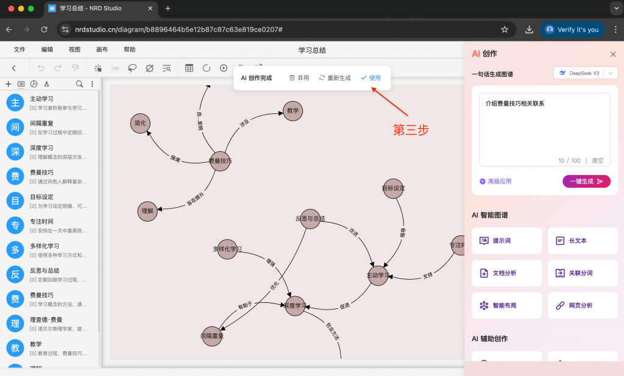This screenshot has height=376, width=624.
Task: Click the back arrow in toolbar
Action: [x=14, y=68]
